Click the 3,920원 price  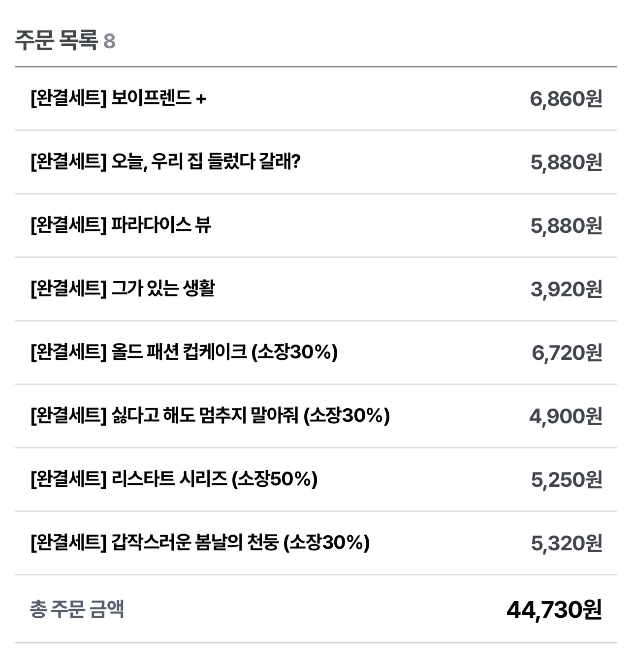tap(566, 289)
